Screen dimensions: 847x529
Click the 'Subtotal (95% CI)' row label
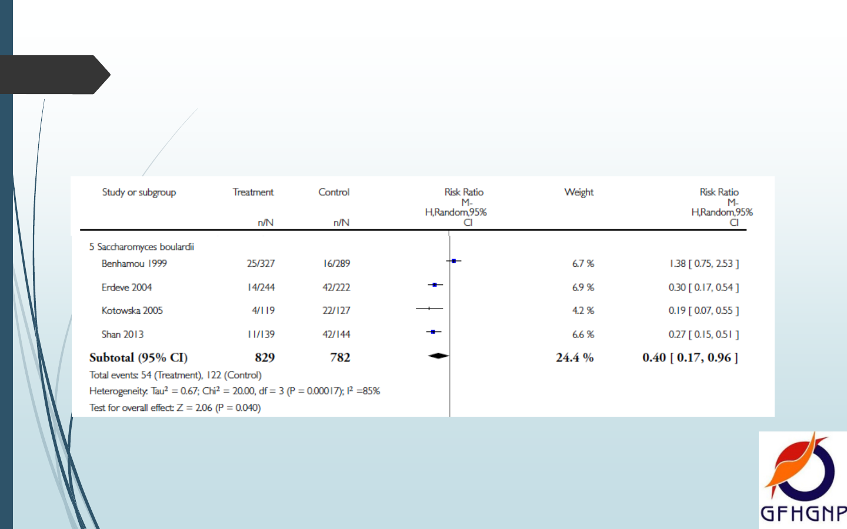coord(138,357)
